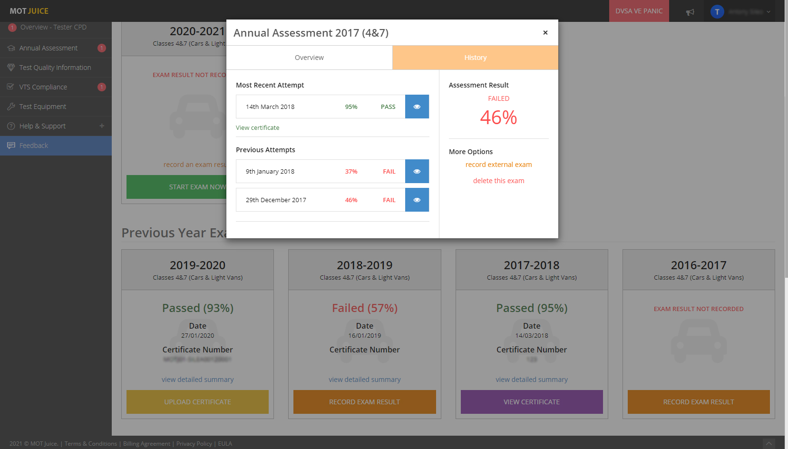This screenshot has height=449, width=788.
Task: View the 29th December 2017 attempt details
Action: 417,200
